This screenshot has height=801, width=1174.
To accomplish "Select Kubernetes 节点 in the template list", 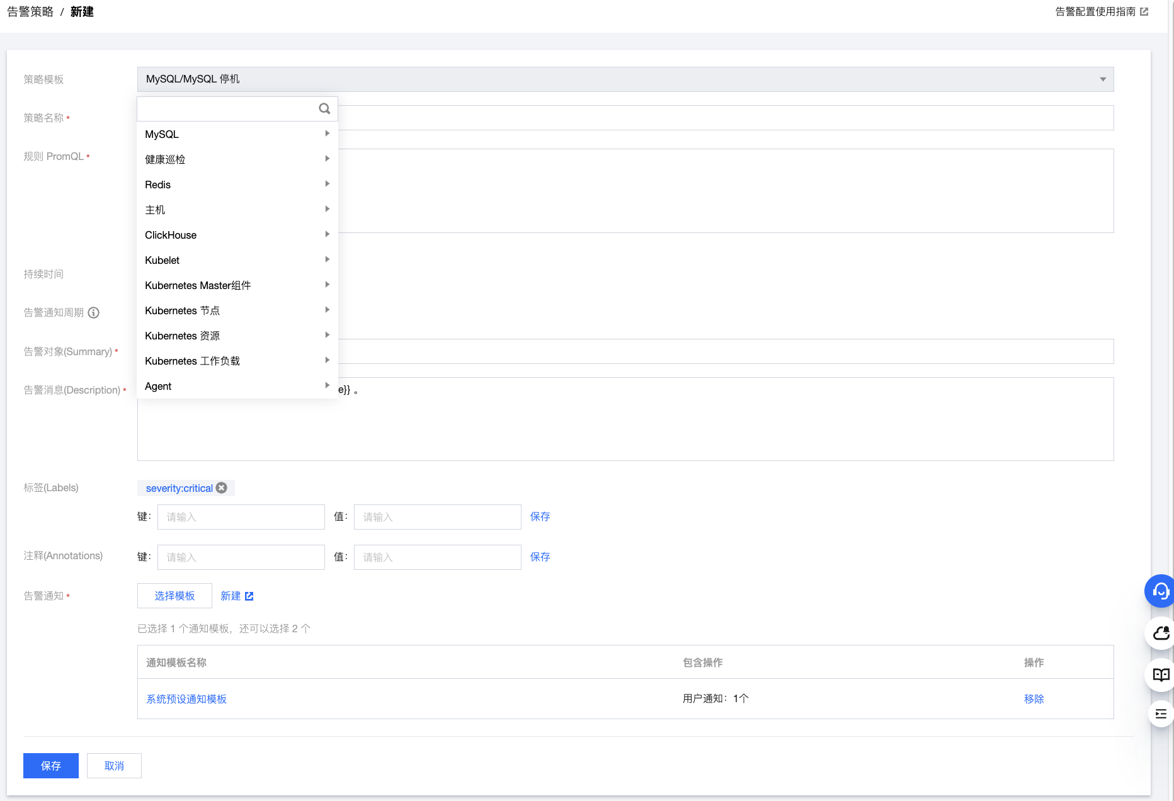I will 237,310.
